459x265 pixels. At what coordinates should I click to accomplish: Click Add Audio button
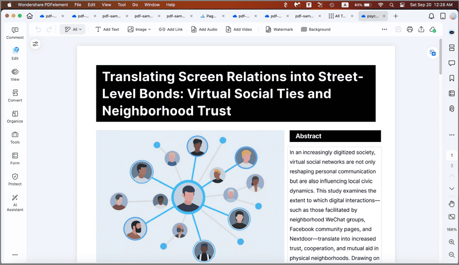coord(204,29)
